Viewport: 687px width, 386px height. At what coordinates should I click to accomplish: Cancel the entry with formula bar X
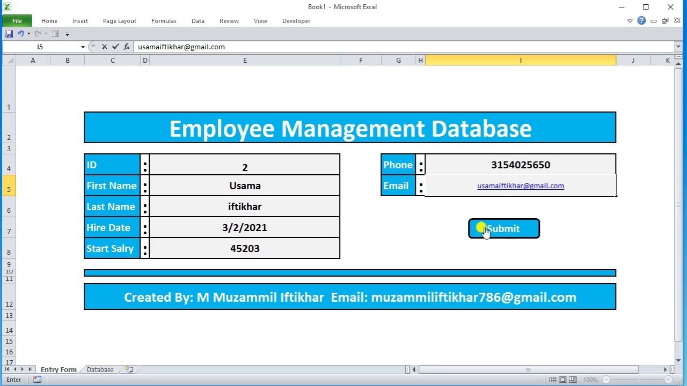pyautogui.click(x=104, y=47)
